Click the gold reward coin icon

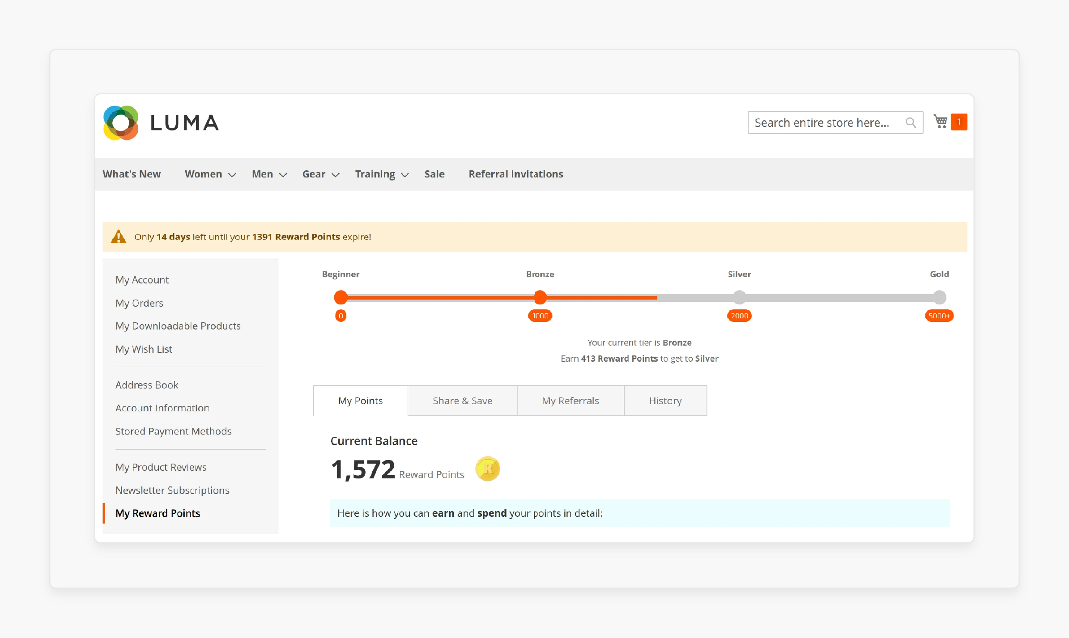pos(487,469)
